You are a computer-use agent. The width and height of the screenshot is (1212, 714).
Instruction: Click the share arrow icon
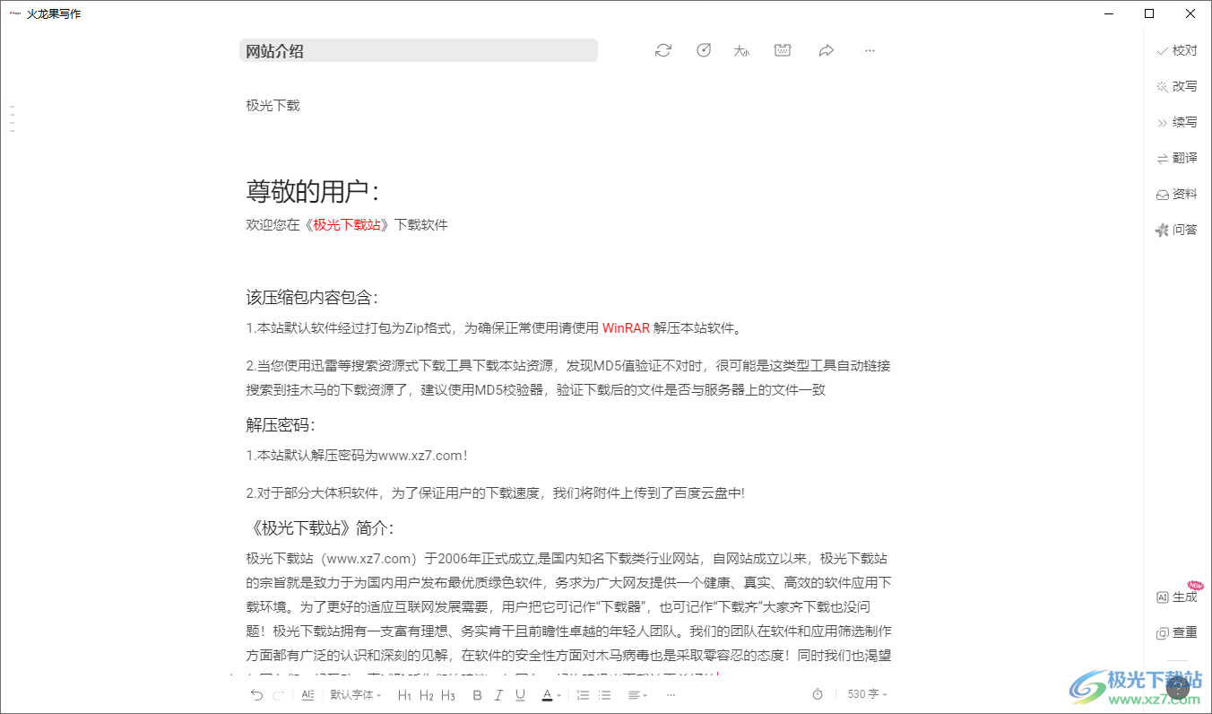tap(827, 50)
